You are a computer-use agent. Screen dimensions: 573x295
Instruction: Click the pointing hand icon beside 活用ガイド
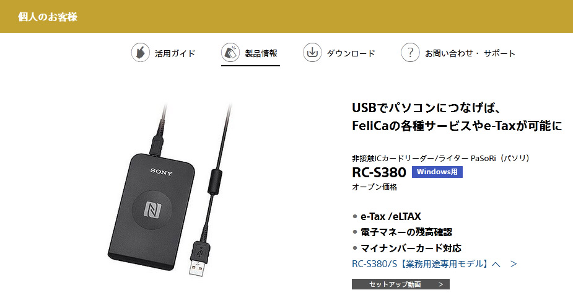point(141,53)
